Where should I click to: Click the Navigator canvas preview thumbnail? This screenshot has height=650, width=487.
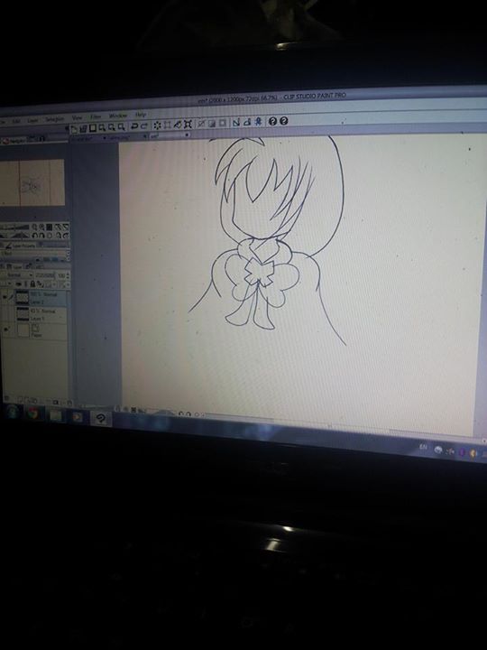tap(32, 182)
